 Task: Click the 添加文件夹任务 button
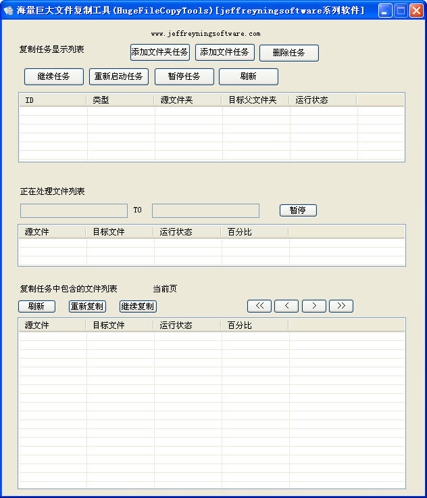point(160,52)
